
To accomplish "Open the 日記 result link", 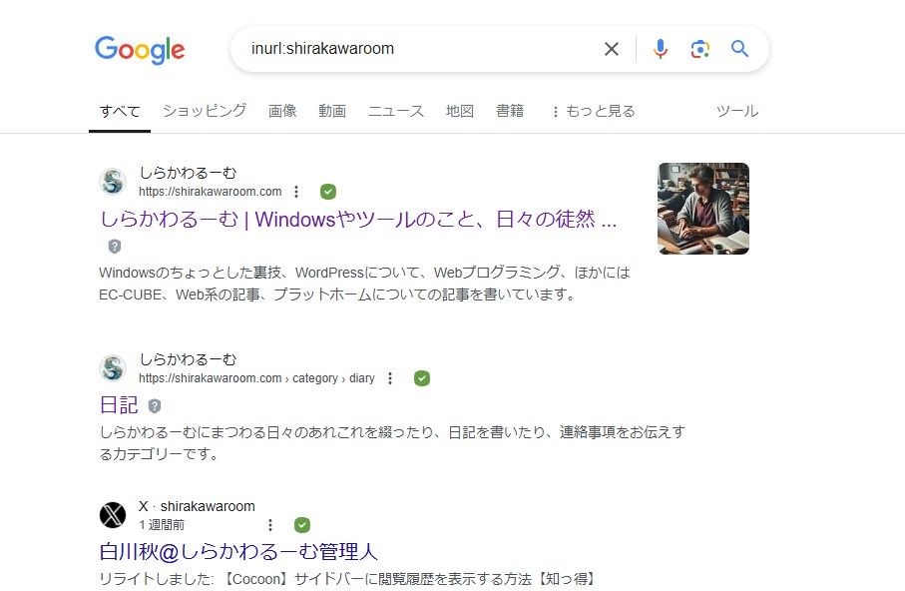I will click(x=119, y=405).
